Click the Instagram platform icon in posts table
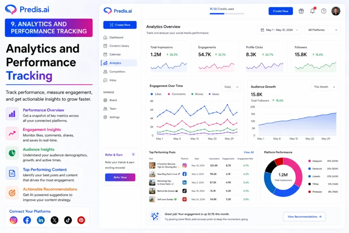Image resolution: width=349 pixels, height=233 pixels. pyautogui.click(x=184, y=165)
